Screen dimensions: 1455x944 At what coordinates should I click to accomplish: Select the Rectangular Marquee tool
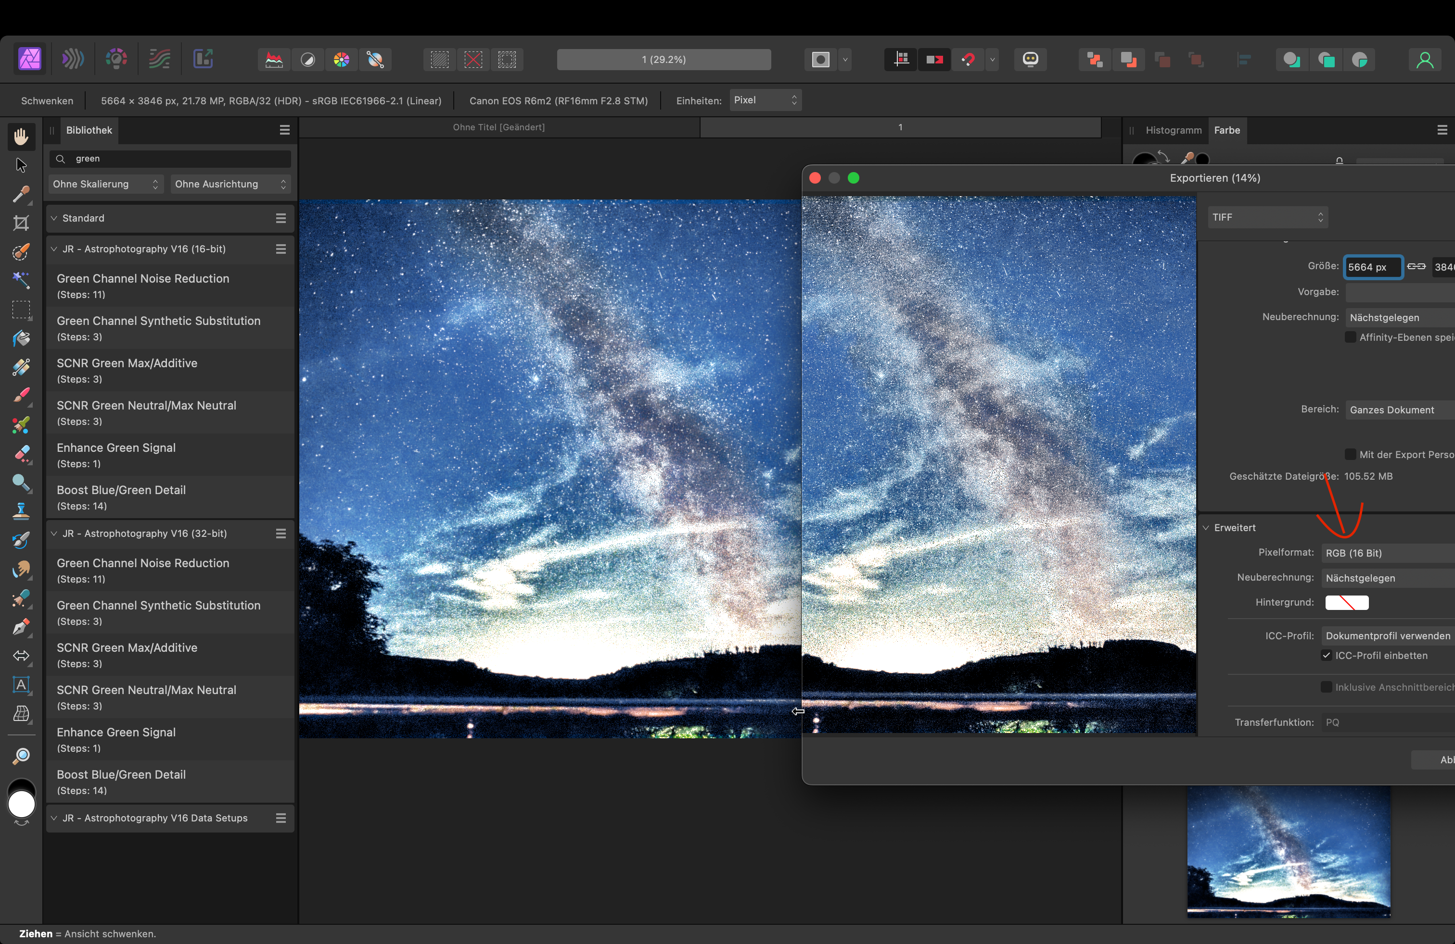[21, 310]
